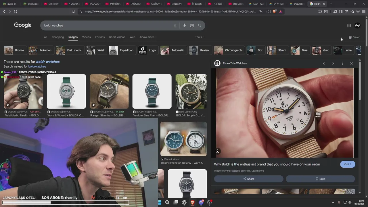This screenshot has width=368, height=207.
Task: Click the Save button in preview
Action: coord(320,179)
